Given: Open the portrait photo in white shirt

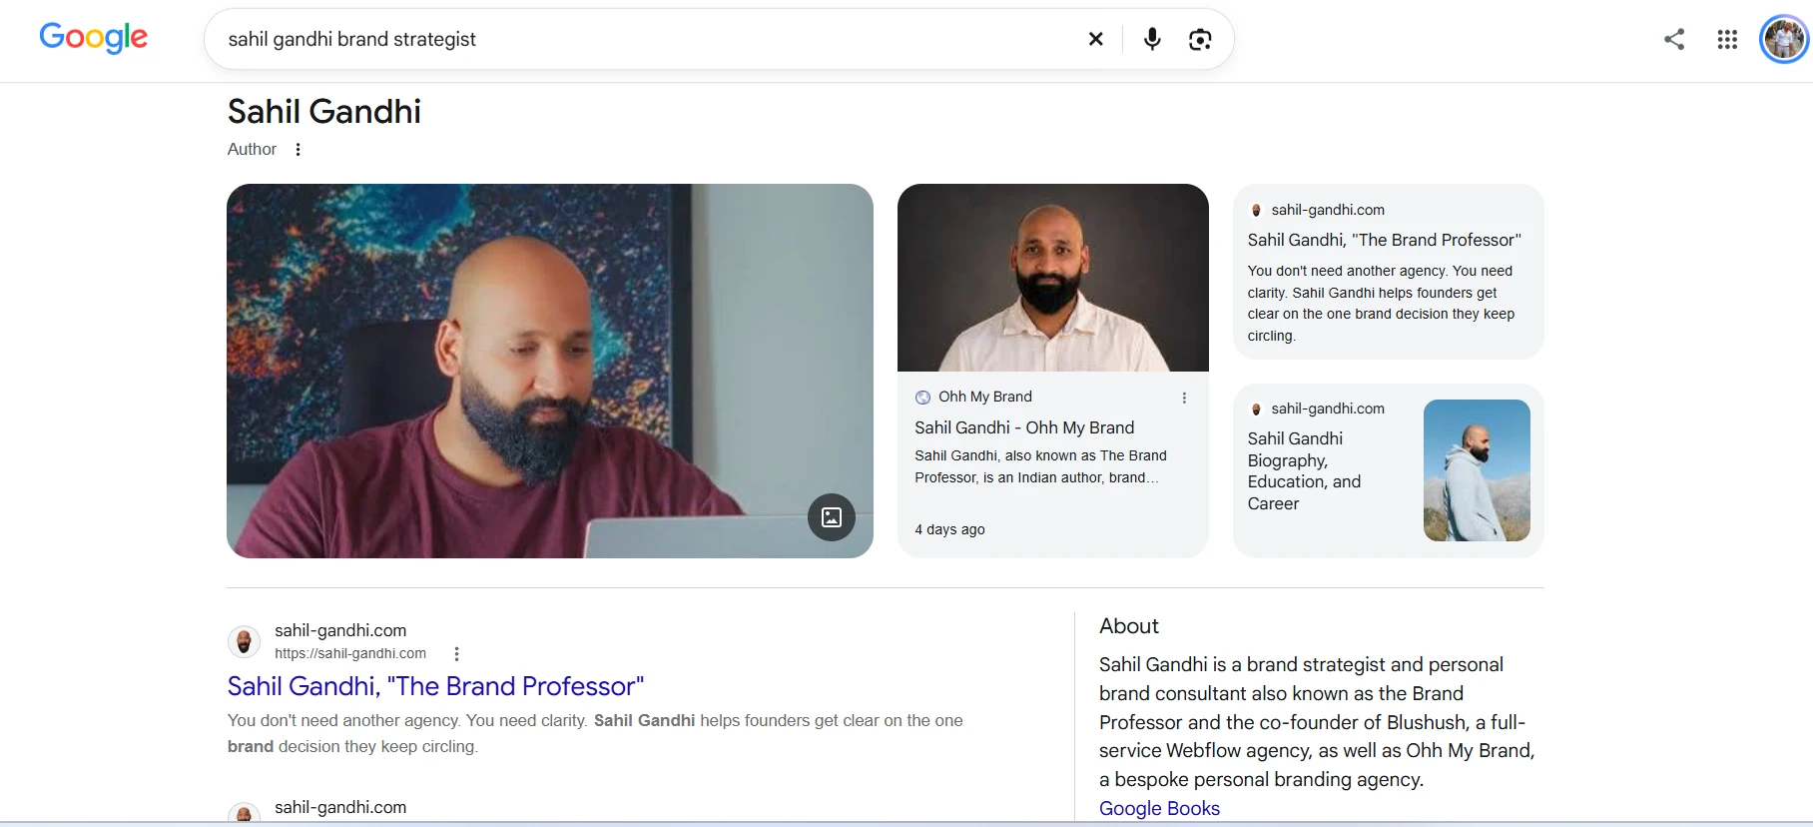Looking at the screenshot, I should coord(1053,278).
